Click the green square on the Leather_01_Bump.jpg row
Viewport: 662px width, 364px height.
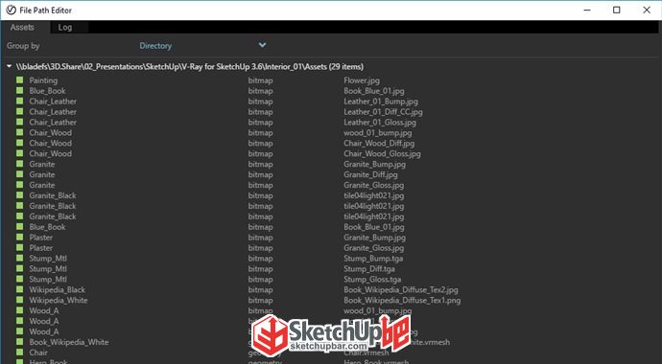19,102
